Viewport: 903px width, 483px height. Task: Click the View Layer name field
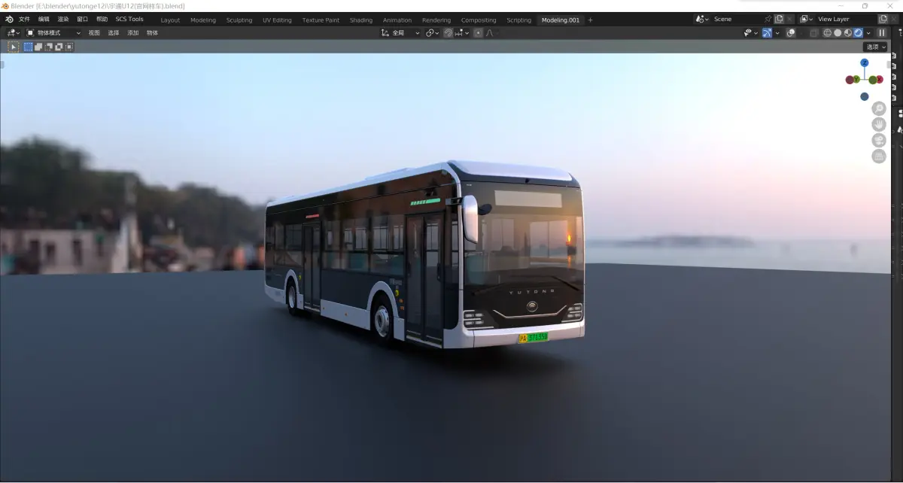[x=846, y=19]
